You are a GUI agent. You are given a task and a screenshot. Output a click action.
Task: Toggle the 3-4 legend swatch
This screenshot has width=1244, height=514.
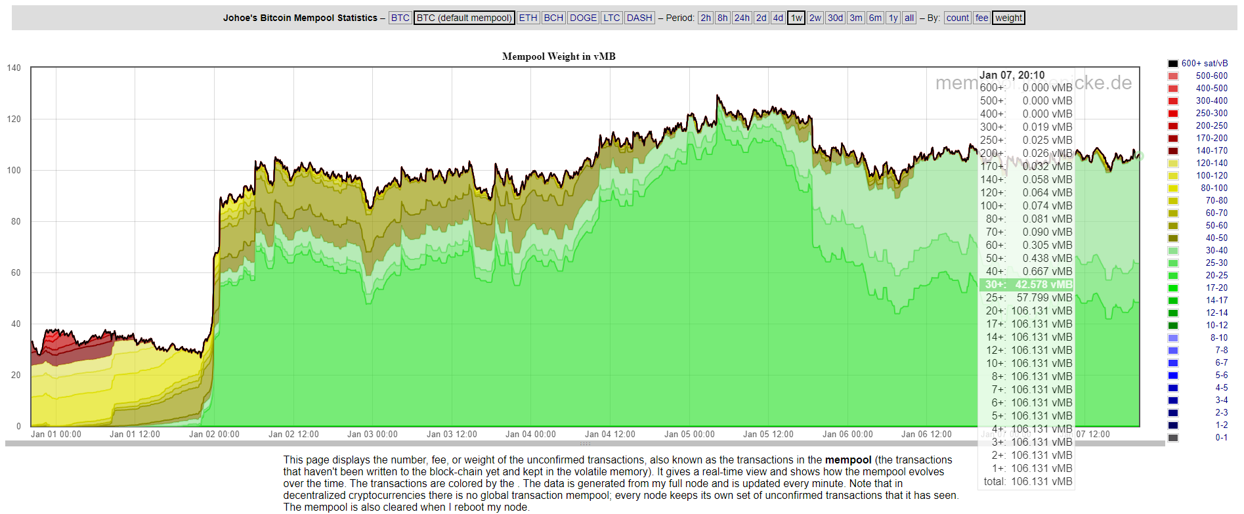click(1172, 400)
